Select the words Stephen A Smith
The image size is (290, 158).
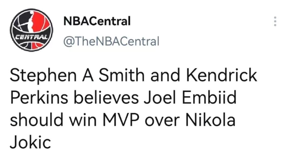tap(77, 75)
